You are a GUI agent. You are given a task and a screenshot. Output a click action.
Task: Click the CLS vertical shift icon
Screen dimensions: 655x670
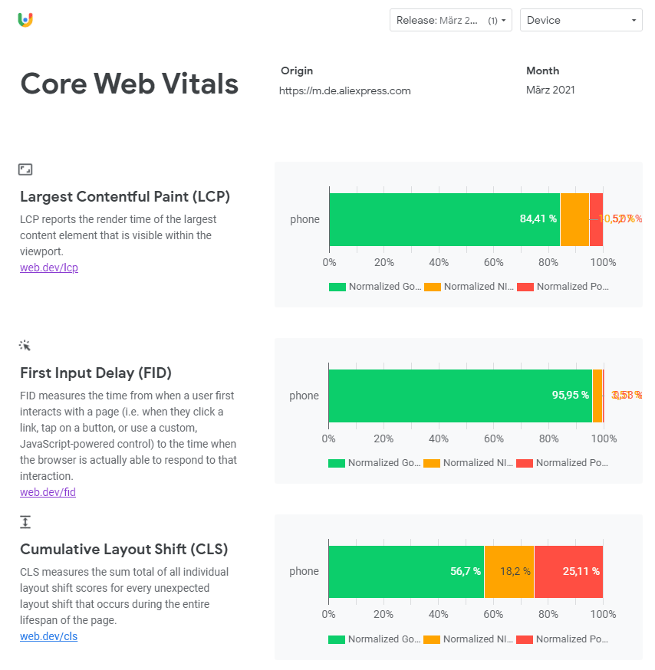tap(25, 522)
